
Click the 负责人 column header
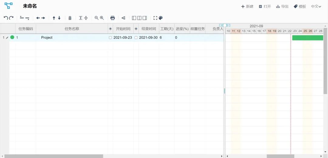point(215,29)
